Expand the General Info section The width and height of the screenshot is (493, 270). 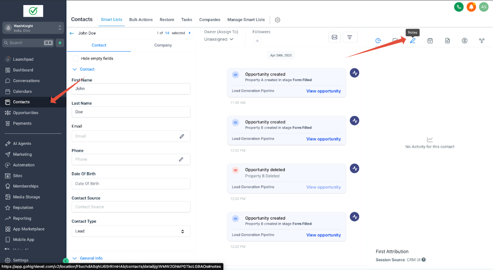pos(91,258)
